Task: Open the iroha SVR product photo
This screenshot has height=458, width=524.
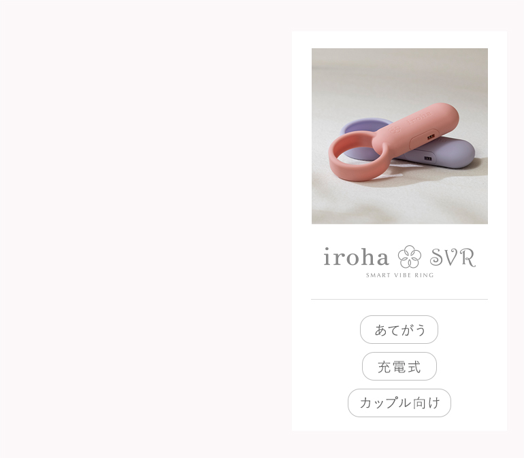Action: click(x=399, y=136)
